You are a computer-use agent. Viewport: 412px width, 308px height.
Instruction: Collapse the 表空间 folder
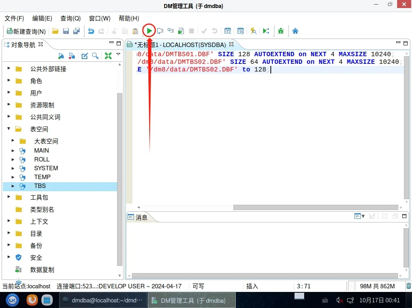click(9, 129)
